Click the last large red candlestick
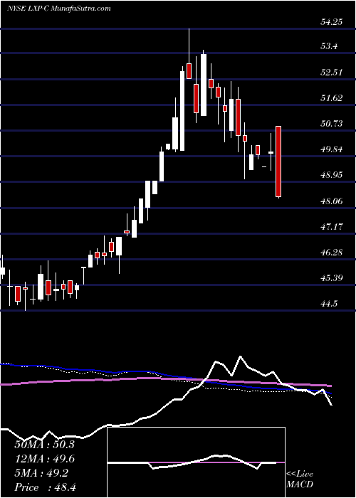The image size is (356, 498). (x=278, y=162)
